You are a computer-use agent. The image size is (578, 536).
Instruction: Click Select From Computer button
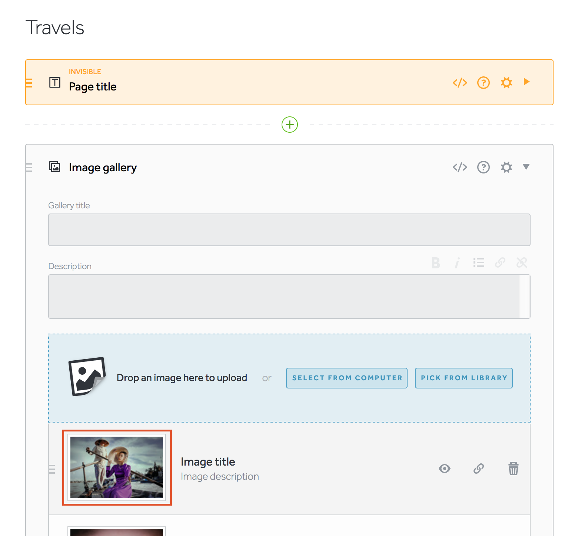coord(346,378)
